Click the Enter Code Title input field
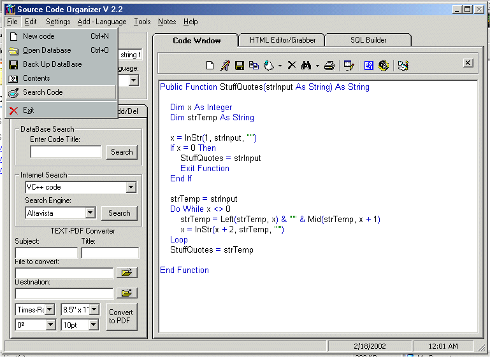The image size is (490, 357). tap(66, 152)
